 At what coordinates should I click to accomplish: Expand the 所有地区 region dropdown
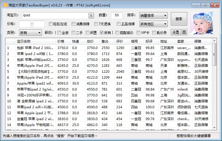coord(153,24)
